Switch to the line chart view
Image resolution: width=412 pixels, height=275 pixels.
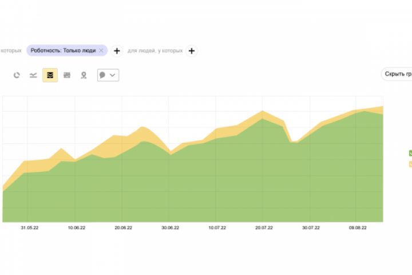(33, 75)
